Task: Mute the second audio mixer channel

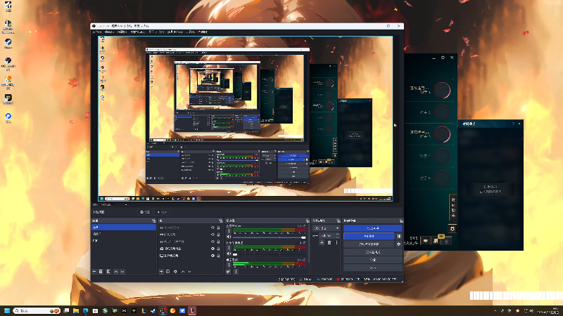Action: pyautogui.click(x=229, y=254)
